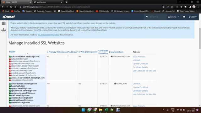Click green lock beside aakaarinfotech.base2high.com

[x=10, y=56]
